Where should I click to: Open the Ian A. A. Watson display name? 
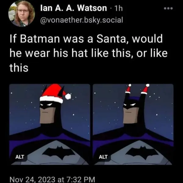(74, 8)
